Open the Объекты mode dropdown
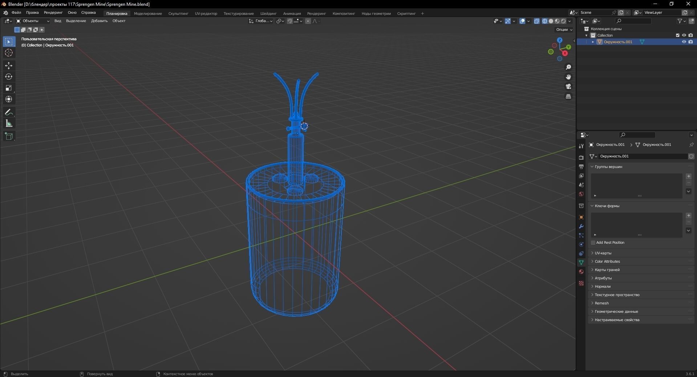697x377 pixels. [33, 21]
